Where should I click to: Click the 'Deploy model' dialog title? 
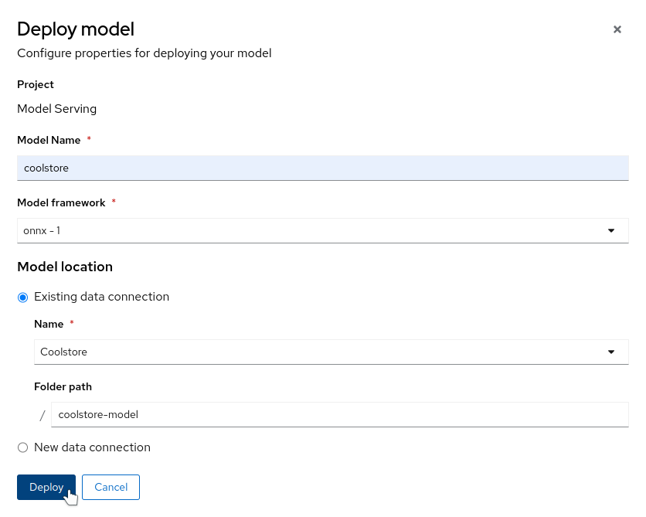point(76,29)
